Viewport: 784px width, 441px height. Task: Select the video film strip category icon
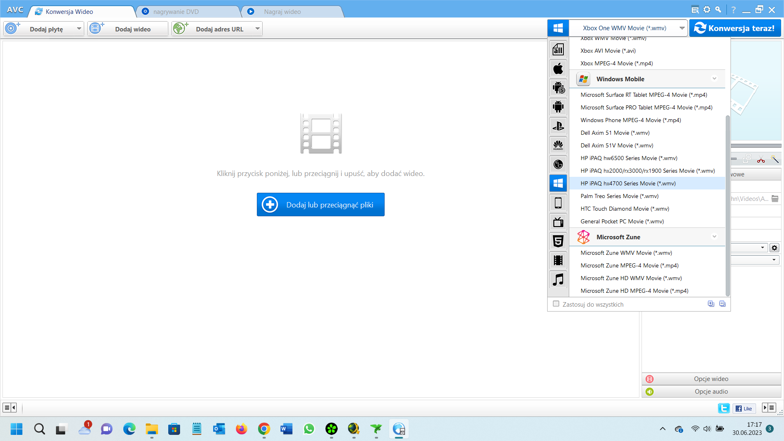(x=558, y=260)
